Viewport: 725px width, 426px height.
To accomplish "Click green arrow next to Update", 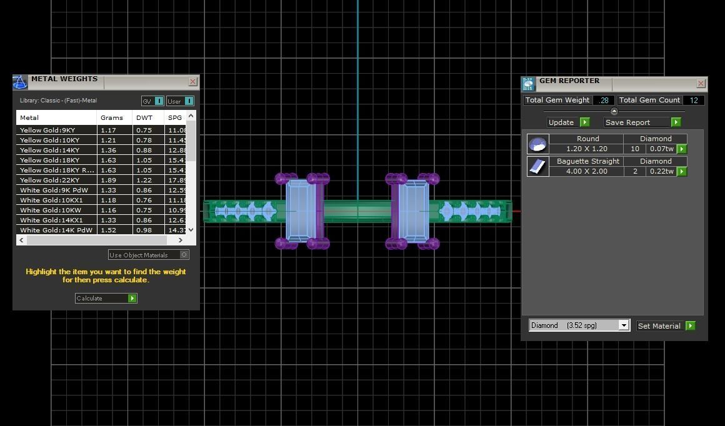I will tap(585, 122).
